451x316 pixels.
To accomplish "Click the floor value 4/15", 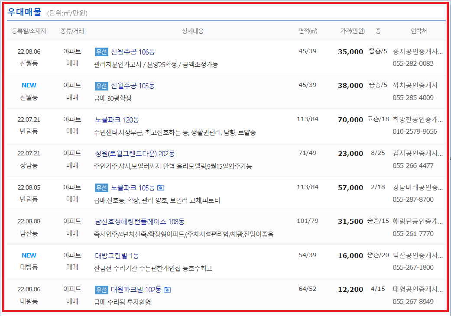I will (378, 289).
